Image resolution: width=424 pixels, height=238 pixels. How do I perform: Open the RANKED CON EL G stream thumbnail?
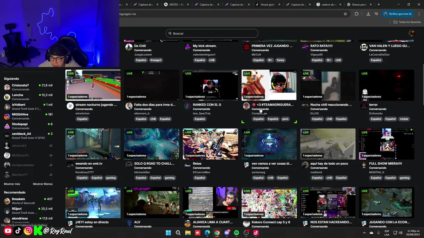click(210, 85)
